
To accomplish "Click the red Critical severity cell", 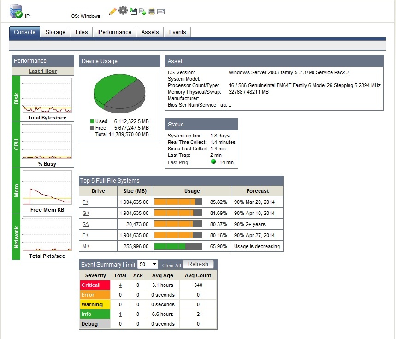I will (x=95, y=285).
